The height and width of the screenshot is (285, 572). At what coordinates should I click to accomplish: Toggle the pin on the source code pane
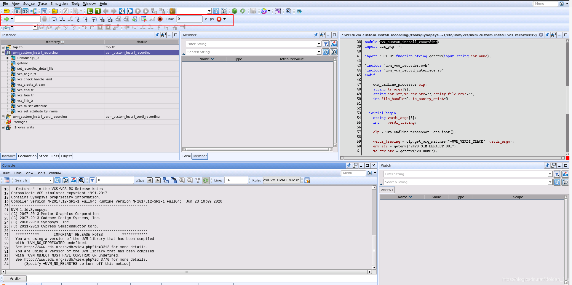[547, 35]
